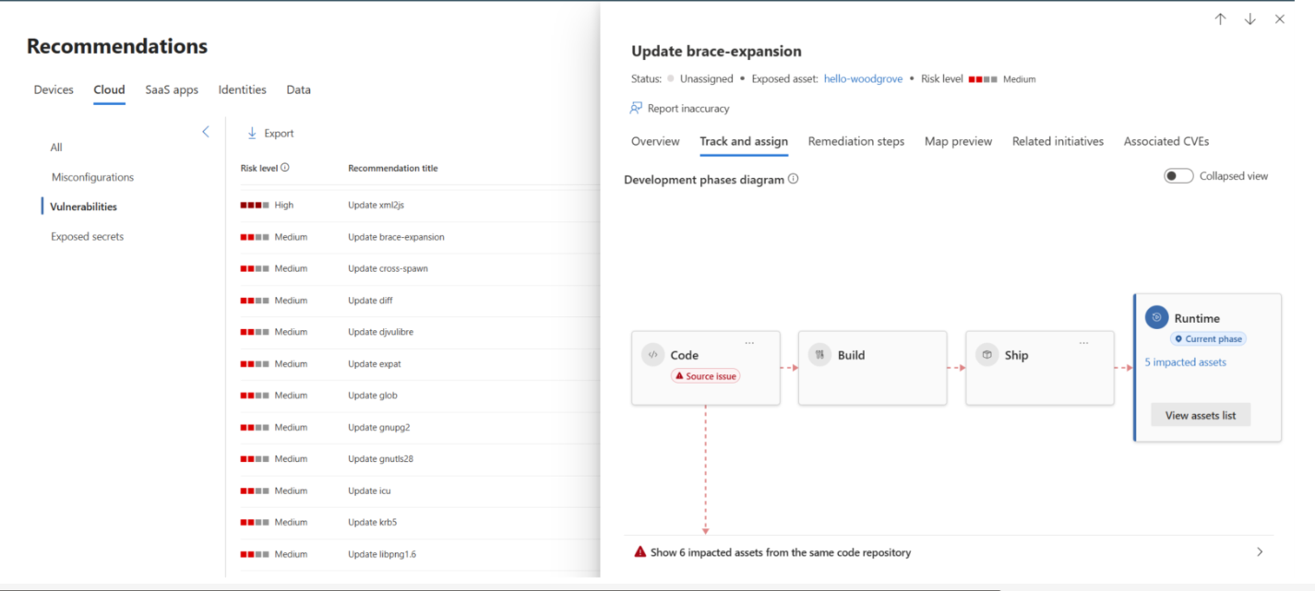Open the Associated CVEs tab
1315x591 pixels.
[x=1166, y=141]
